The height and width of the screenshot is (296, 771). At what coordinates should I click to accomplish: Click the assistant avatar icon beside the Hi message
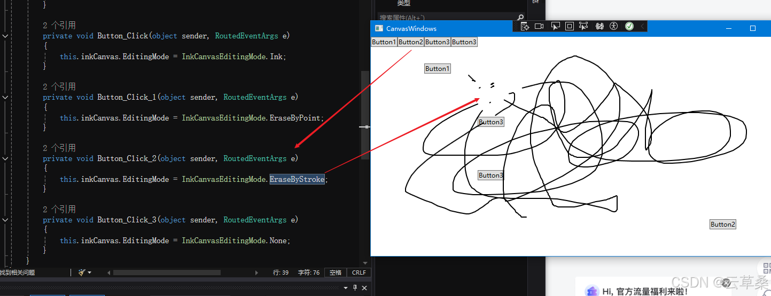[591, 291]
